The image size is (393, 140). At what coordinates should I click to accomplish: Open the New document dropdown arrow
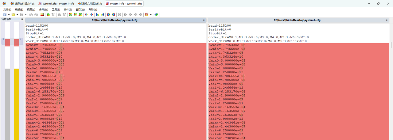9,14
